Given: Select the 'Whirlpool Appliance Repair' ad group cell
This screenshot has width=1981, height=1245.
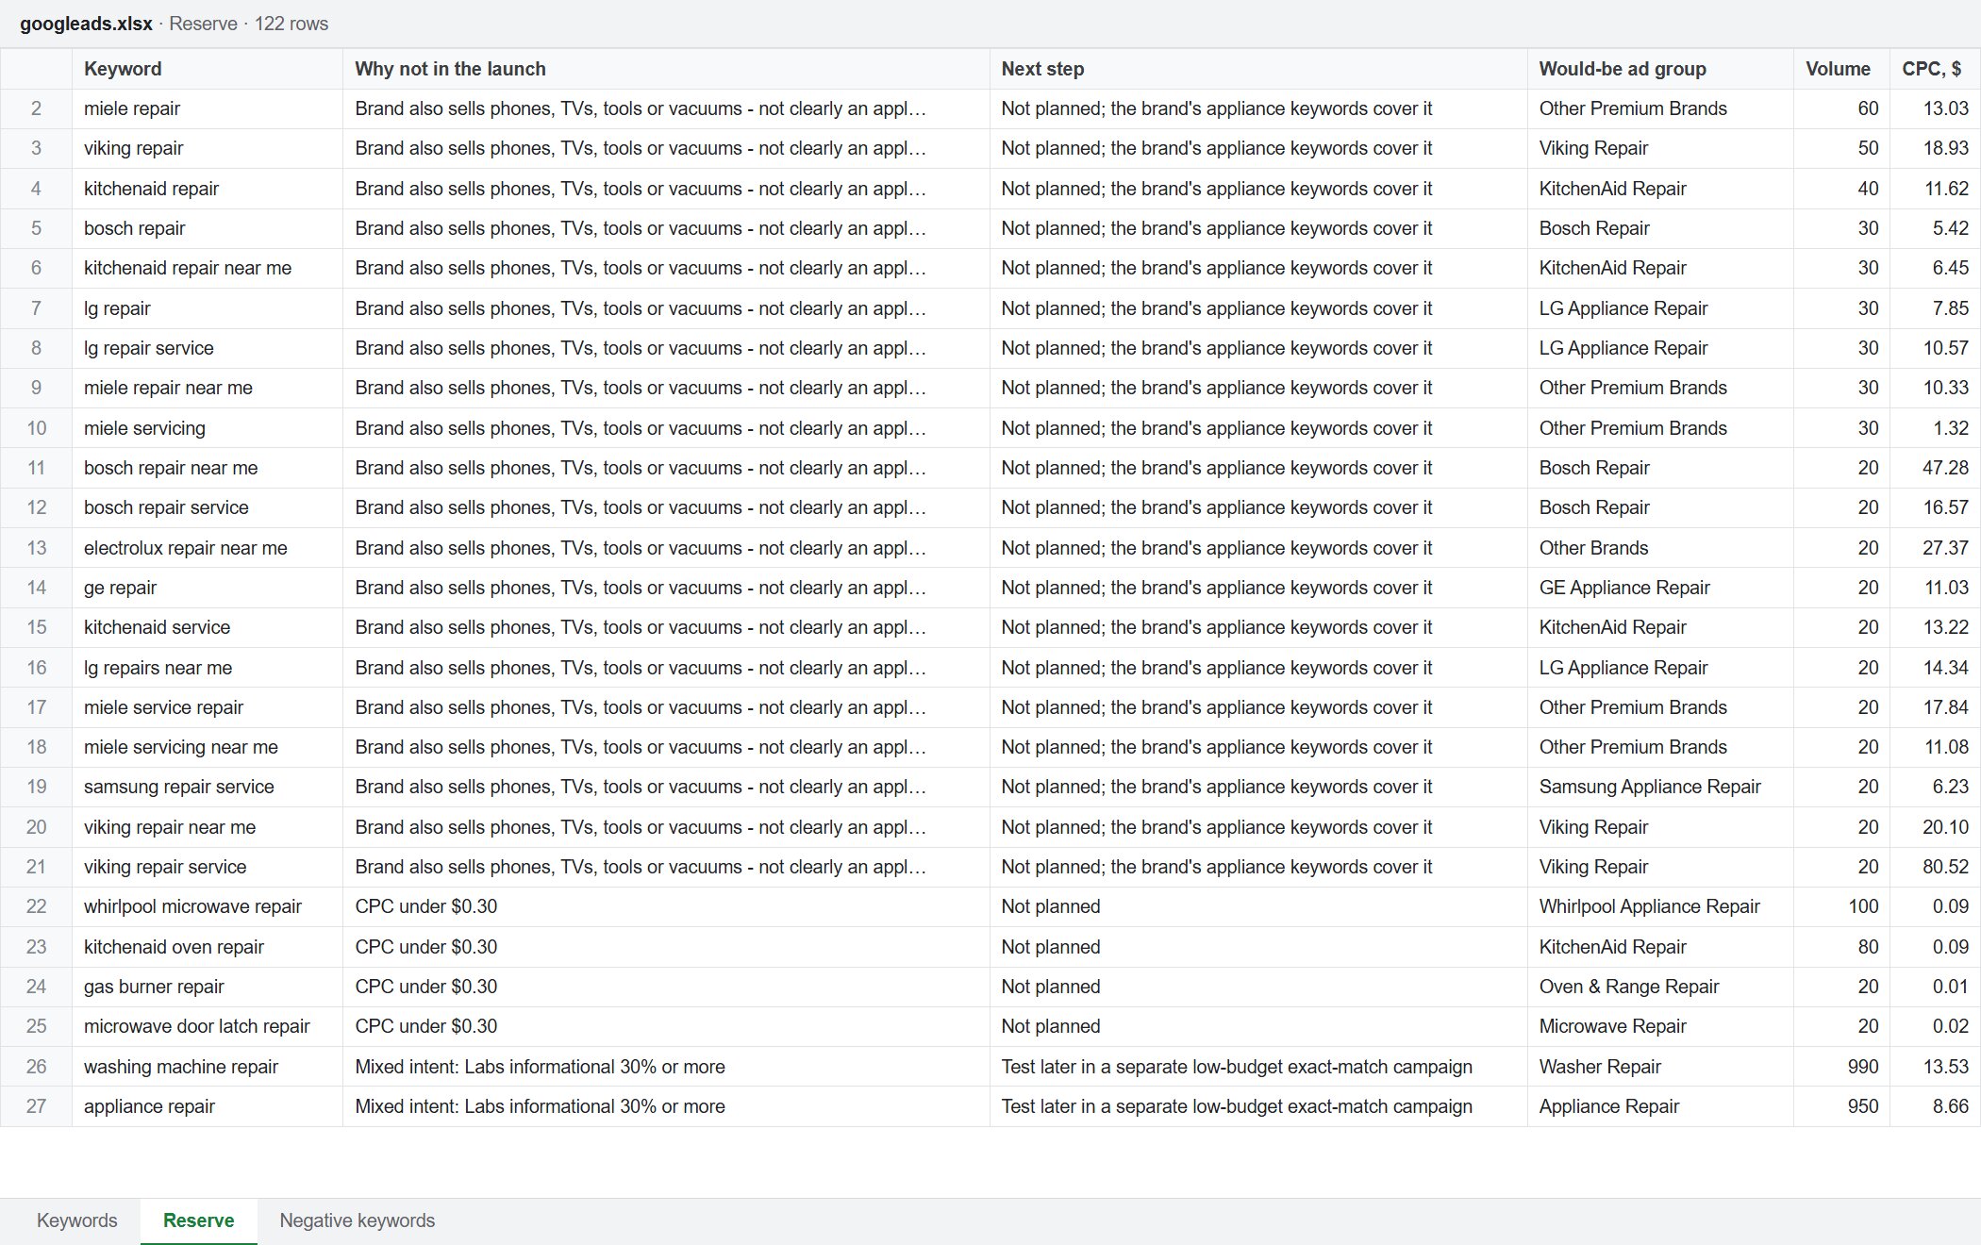Looking at the screenshot, I should tap(1660, 906).
